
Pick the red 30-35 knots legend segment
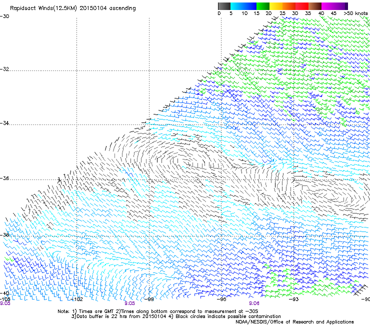click(x=302, y=6)
